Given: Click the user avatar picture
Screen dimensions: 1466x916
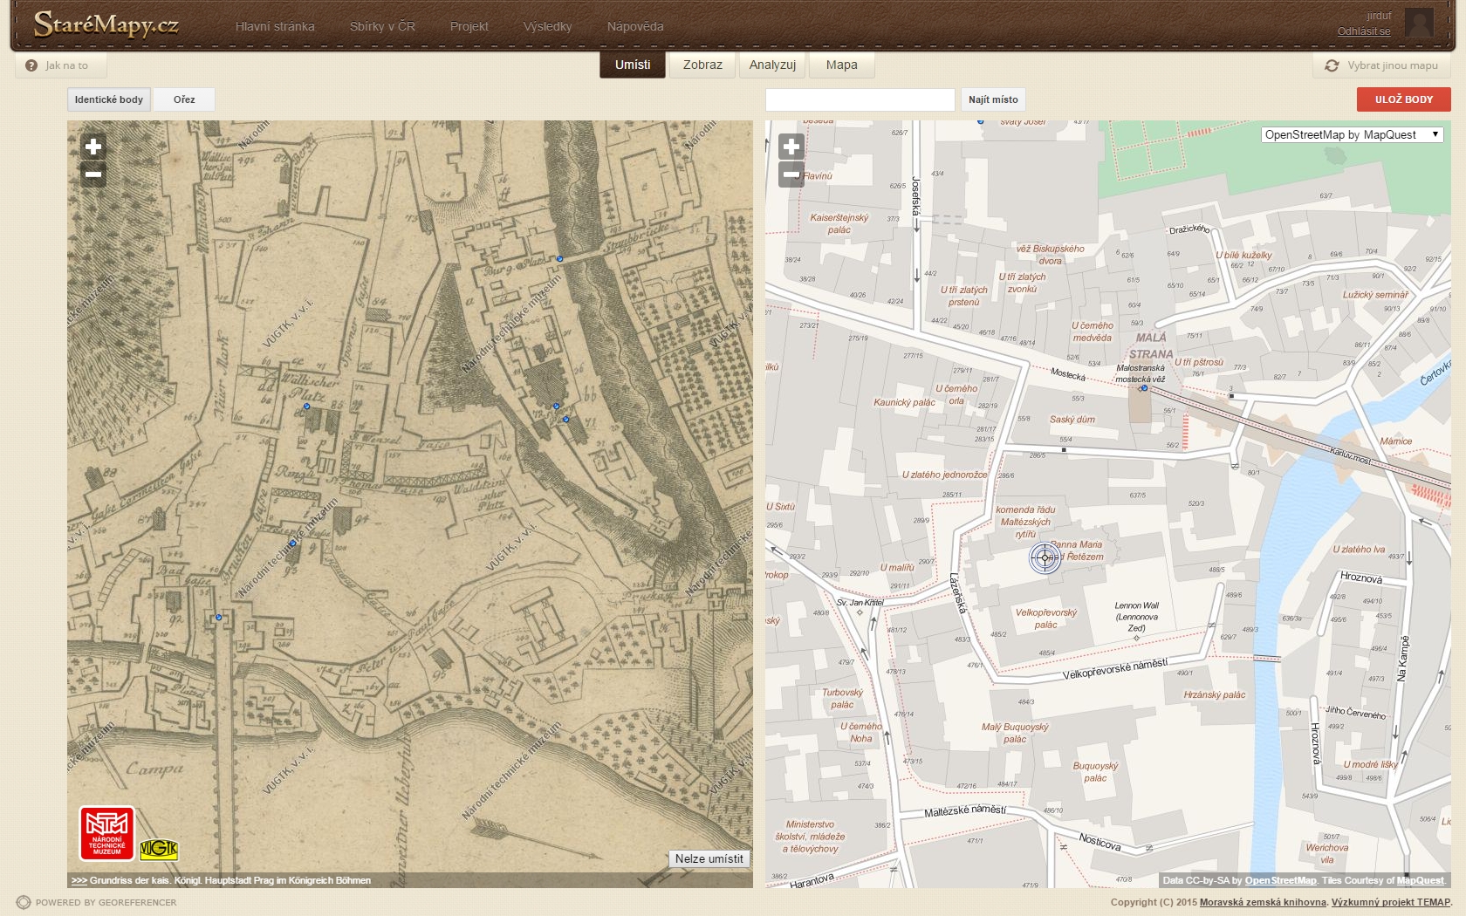Looking at the screenshot, I should tap(1418, 23).
